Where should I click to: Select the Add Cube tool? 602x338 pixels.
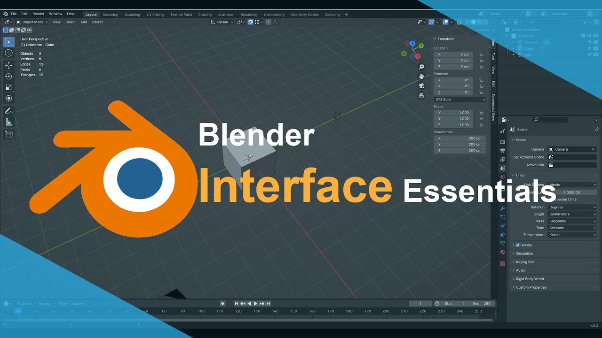click(8, 134)
